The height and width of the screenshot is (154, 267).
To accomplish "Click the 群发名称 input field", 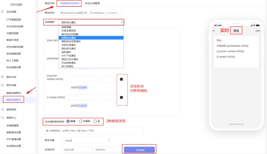I will pos(91,13).
